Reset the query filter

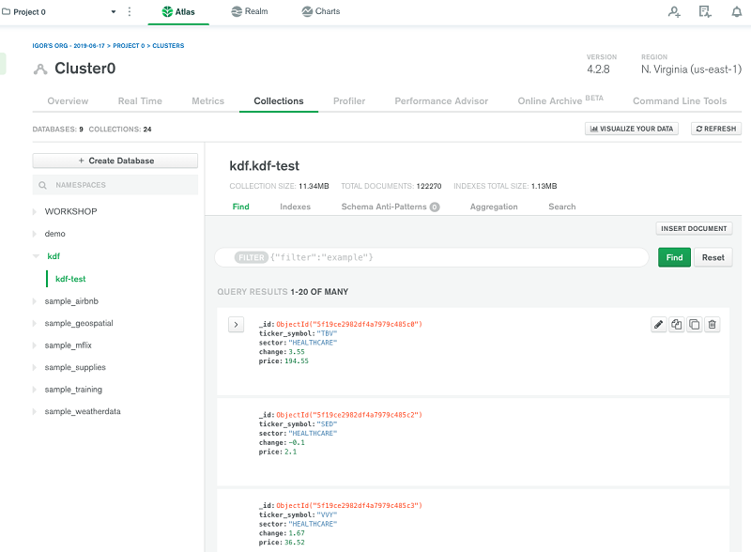pyautogui.click(x=713, y=257)
